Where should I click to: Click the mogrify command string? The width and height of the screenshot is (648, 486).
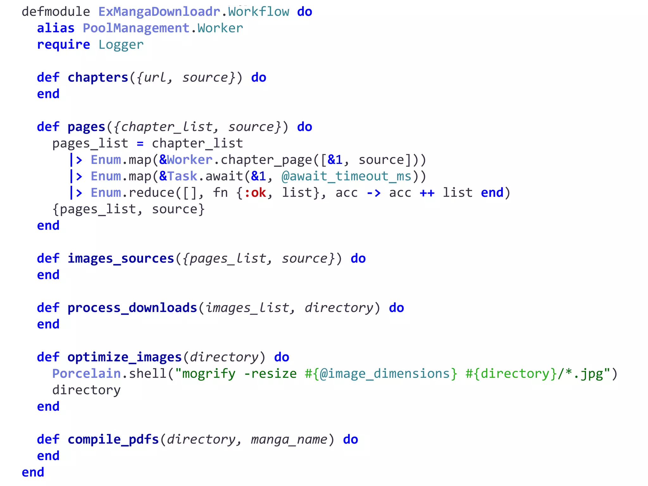point(392,374)
